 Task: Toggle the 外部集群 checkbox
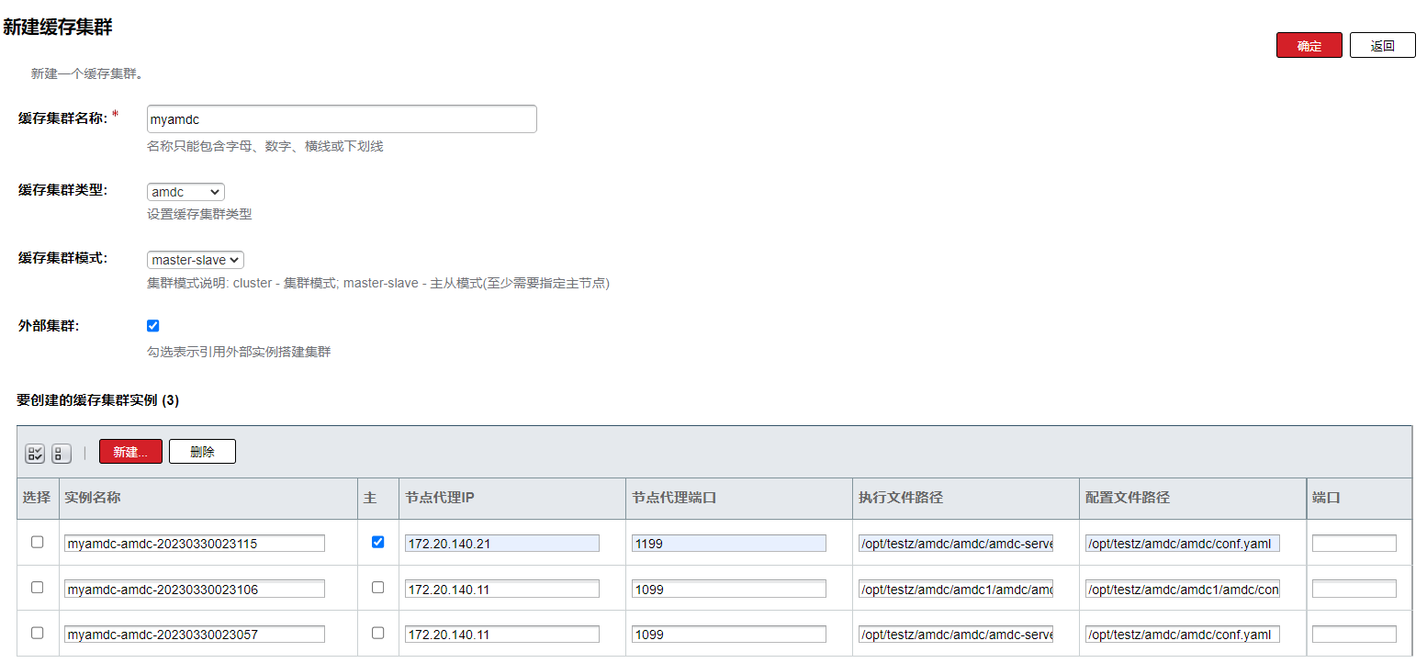tap(153, 326)
